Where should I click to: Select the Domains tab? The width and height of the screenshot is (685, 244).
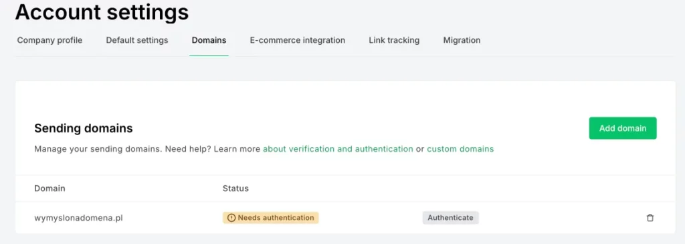coord(209,40)
